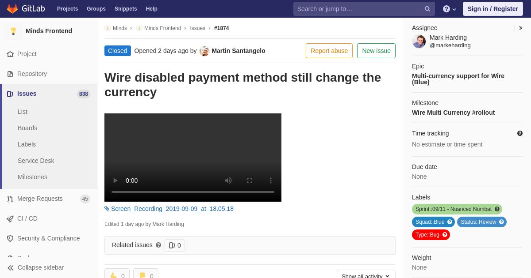Open the Multi-currency support for Wire epic
Image resolution: width=531 pixels, height=278 pixels.
tap(458, 79)
